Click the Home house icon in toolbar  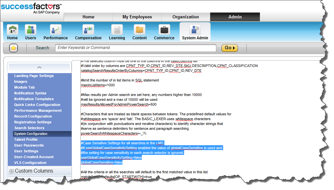pyautogui.click(x=13, y=30)
